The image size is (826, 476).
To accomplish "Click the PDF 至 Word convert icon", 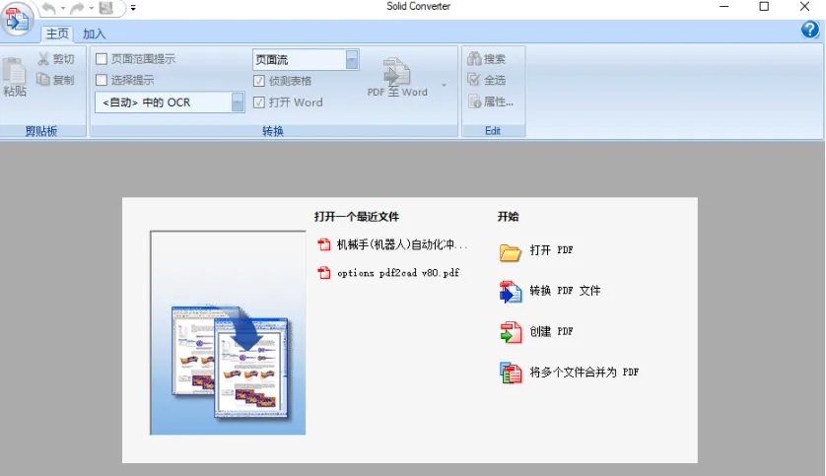I will tap(397, 72).
